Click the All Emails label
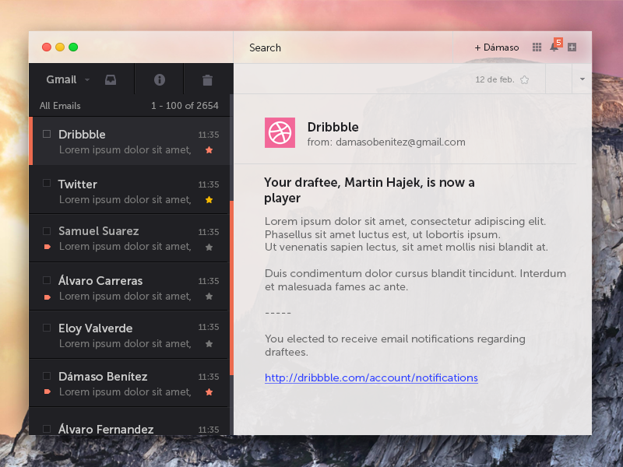623x467 pixels. [60, 106]
